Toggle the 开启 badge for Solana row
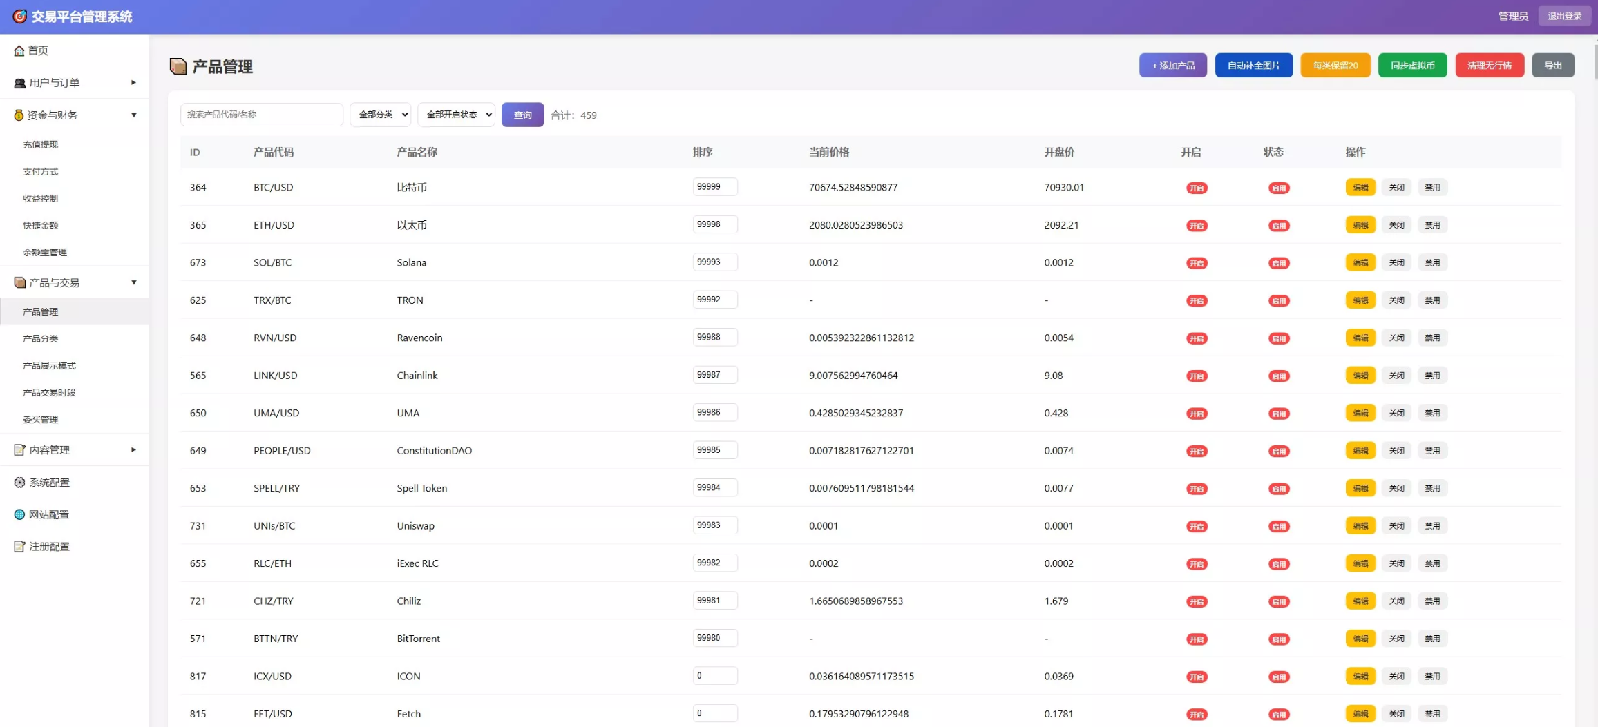 (x=1196, y=263)
